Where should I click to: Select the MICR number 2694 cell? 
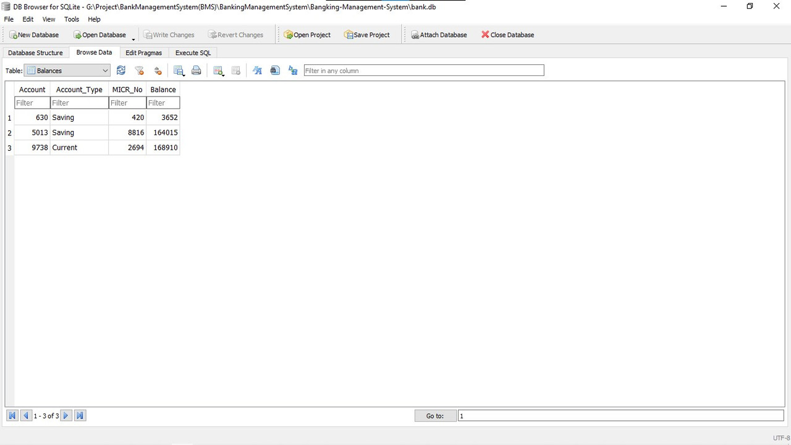point(127,148)
